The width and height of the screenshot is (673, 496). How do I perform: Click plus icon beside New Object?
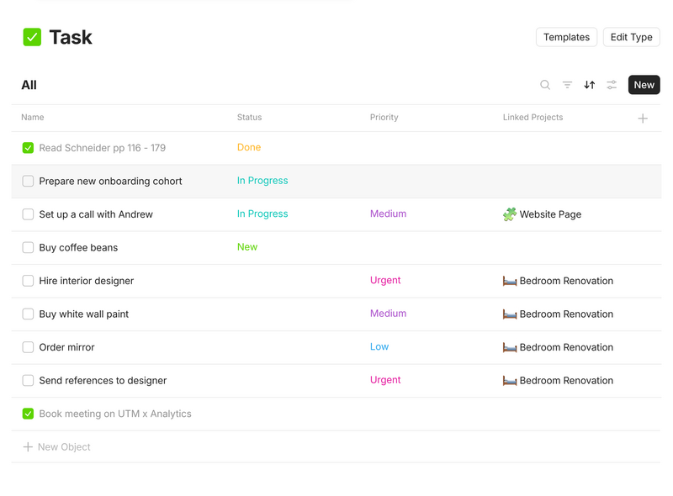(x=28, y=447)
